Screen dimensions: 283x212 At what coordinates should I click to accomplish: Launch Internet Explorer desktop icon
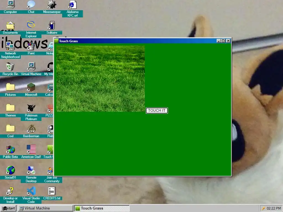31,29
